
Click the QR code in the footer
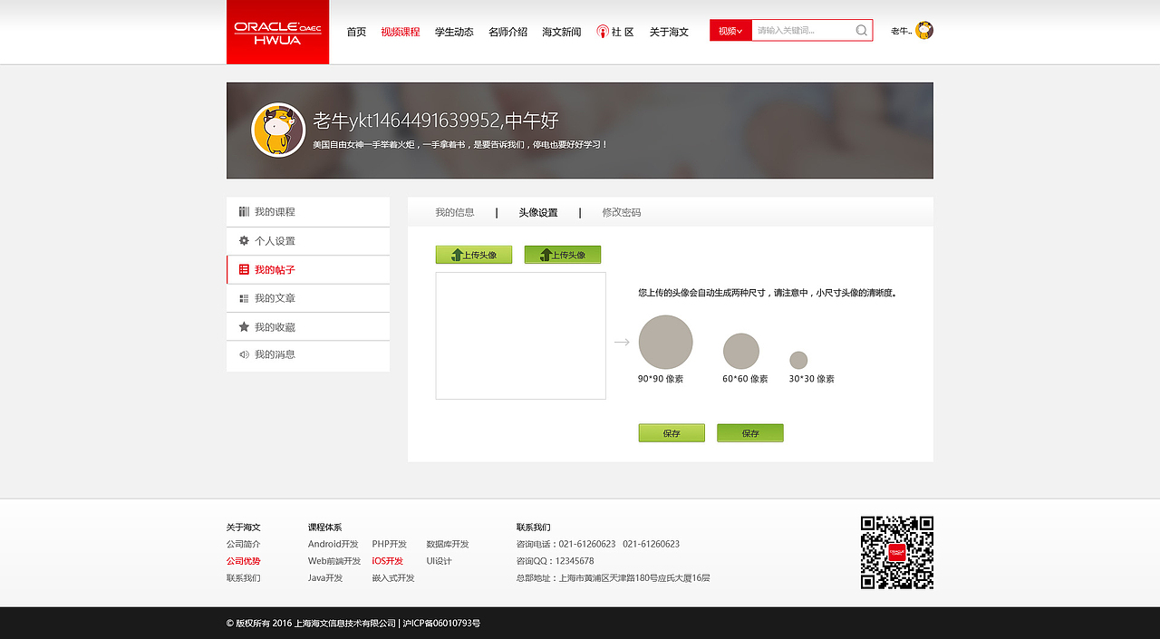click(896, 551)
